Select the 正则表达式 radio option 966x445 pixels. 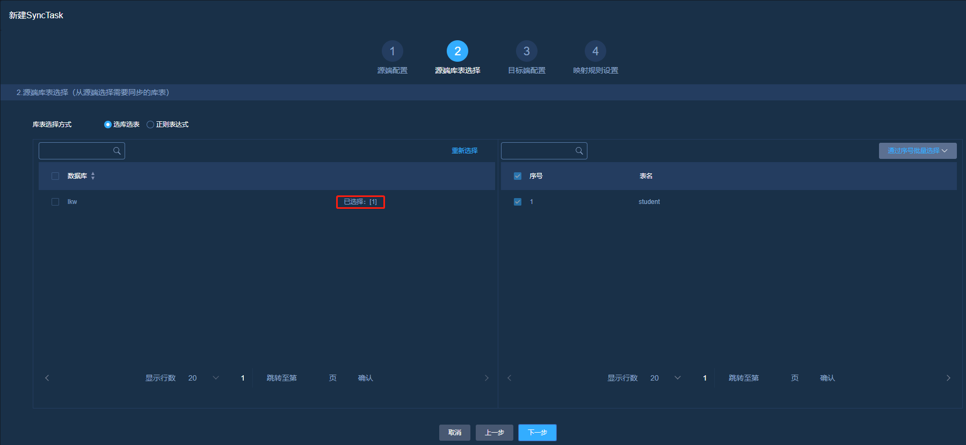[150, 125]
